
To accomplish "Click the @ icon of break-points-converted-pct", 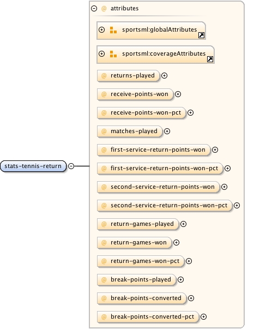I will point(104,316).
